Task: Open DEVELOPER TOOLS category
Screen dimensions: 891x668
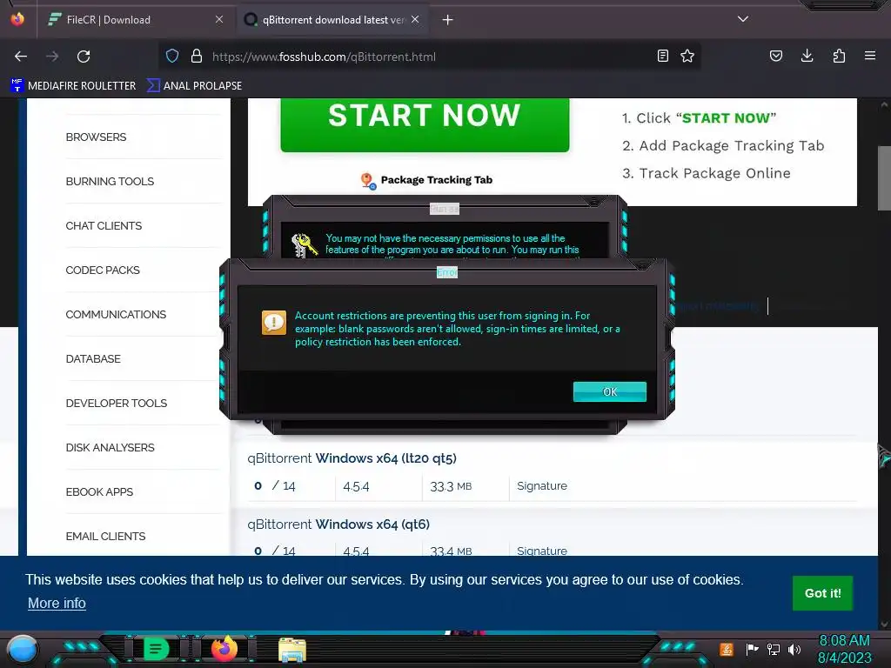Action: point(117,403)
